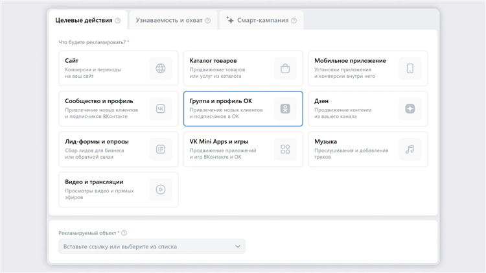486x273 pixels.
Task: Click the shopping bag icon on Каталог товаров
Action: tap(285, 68)
